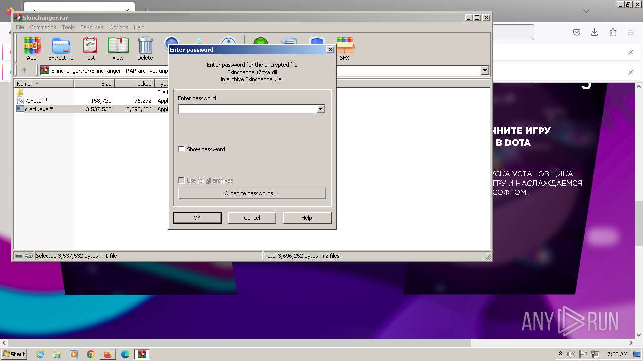The height and width of the screenshot is (361, 643).
Task: Close the Enter password dialog
Action: [330, 49]
